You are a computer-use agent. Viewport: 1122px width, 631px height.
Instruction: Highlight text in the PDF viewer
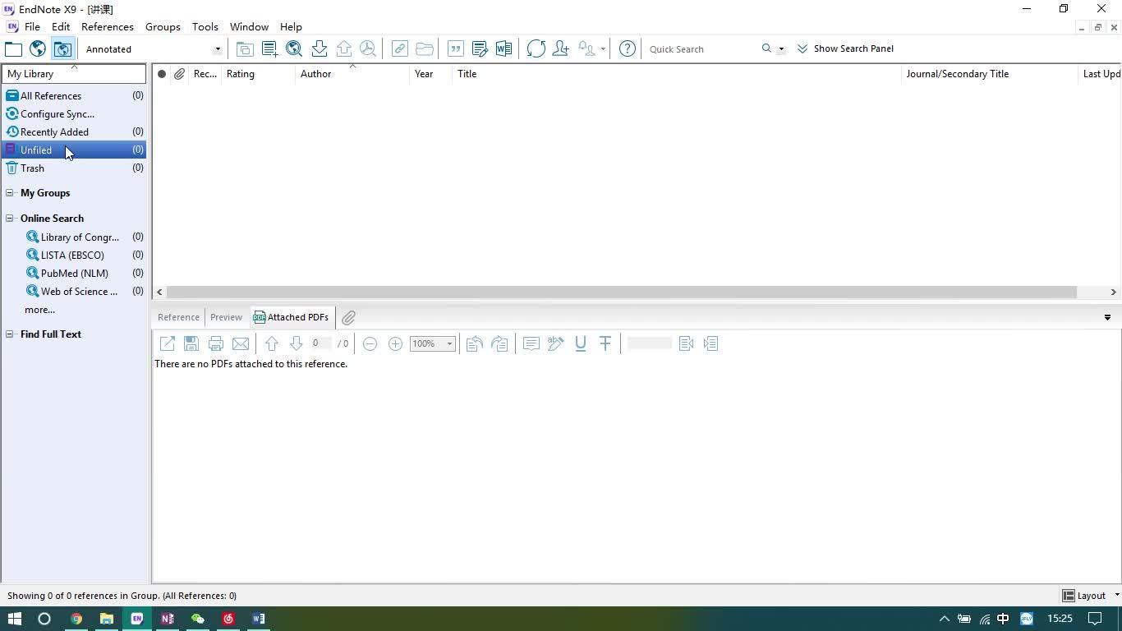pos(555,343)
